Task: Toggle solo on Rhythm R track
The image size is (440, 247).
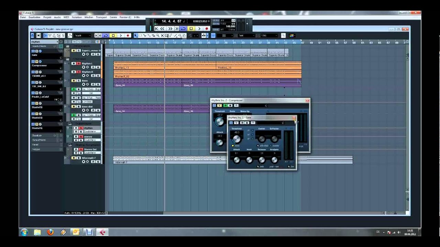Action: click(x=78, y=72)
